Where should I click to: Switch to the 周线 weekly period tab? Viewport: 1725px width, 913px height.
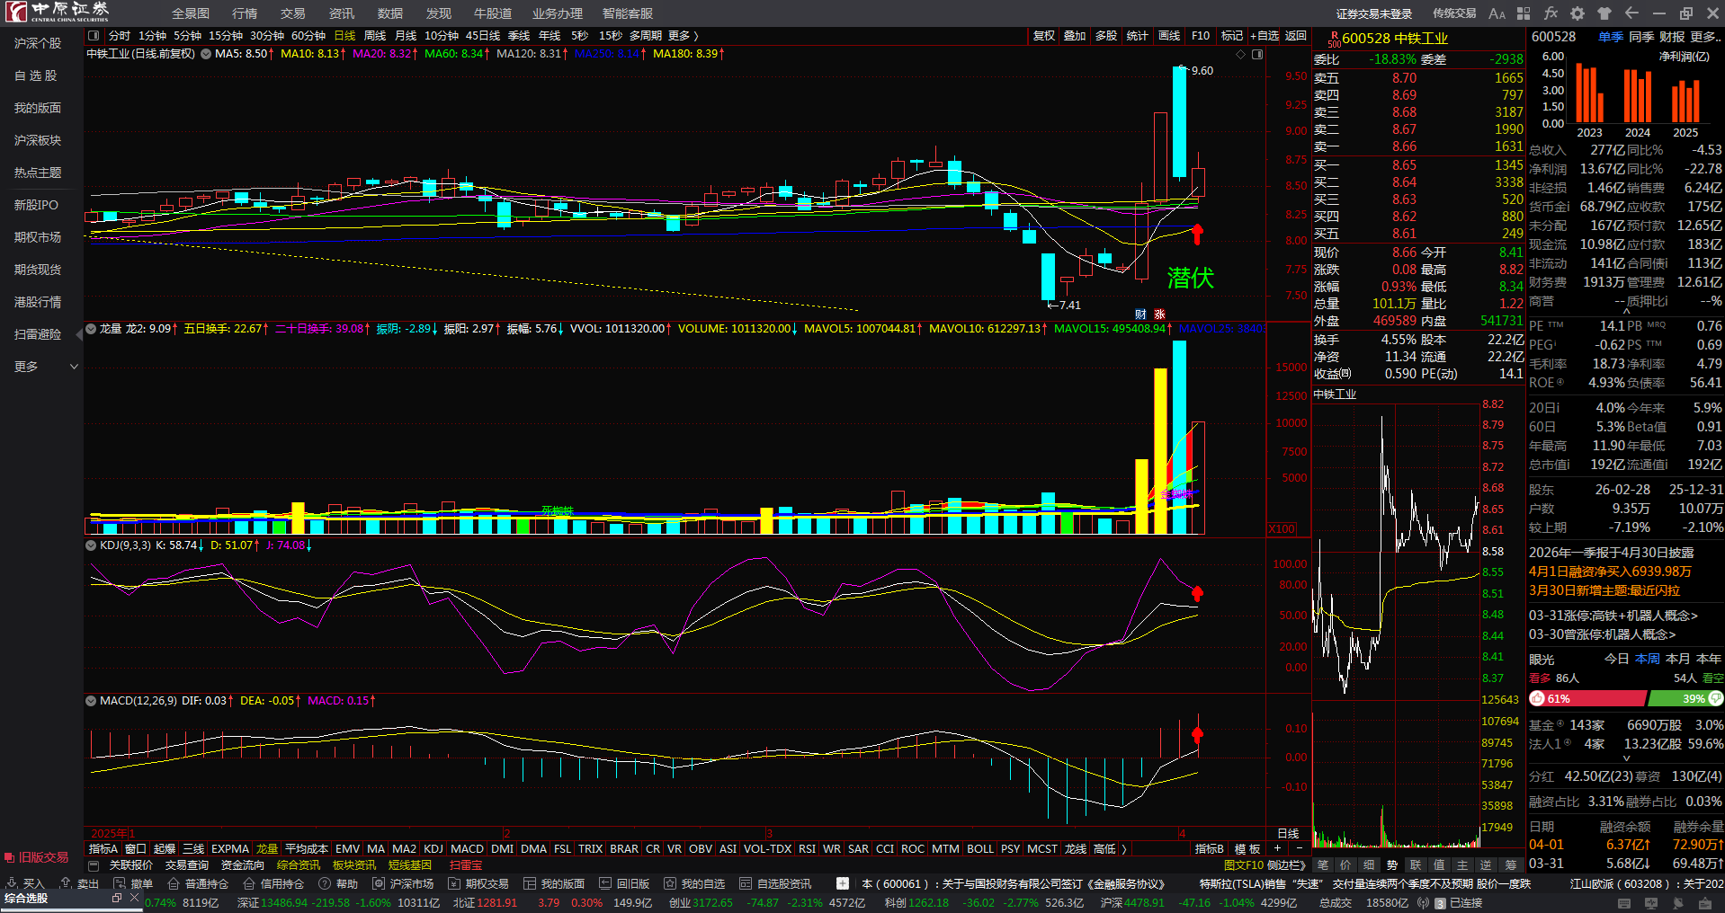tap(375, 36)
